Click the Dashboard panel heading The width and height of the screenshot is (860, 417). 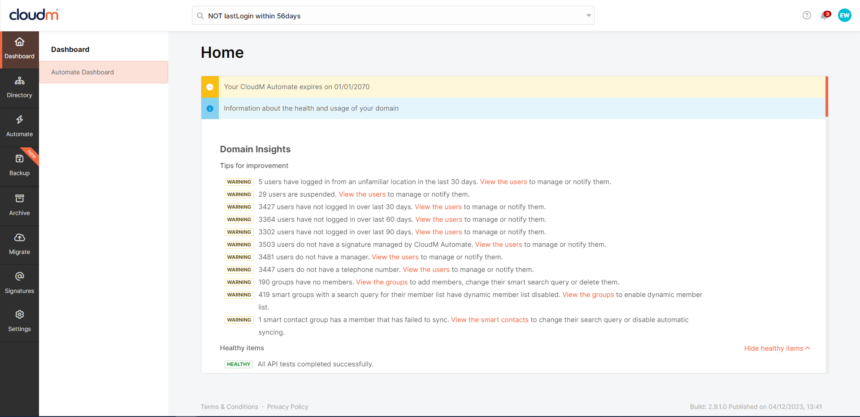[70, 49]
